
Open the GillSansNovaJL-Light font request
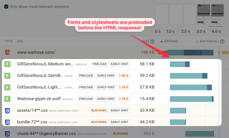40,87
